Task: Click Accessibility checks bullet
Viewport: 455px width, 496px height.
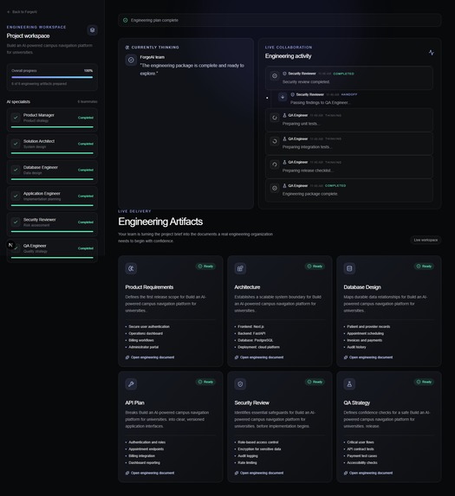Action: [x=362, y=463]
